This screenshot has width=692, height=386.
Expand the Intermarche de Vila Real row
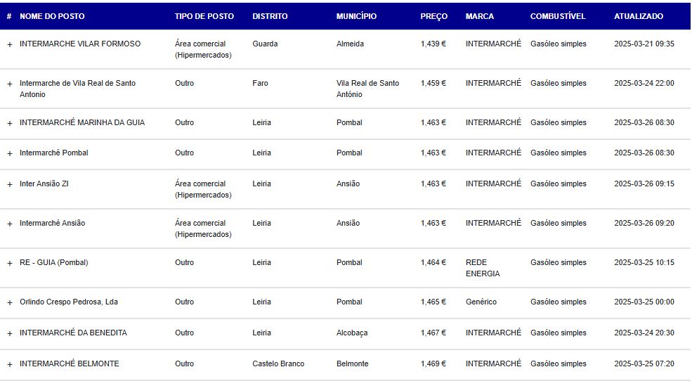(x=10, y=84)
